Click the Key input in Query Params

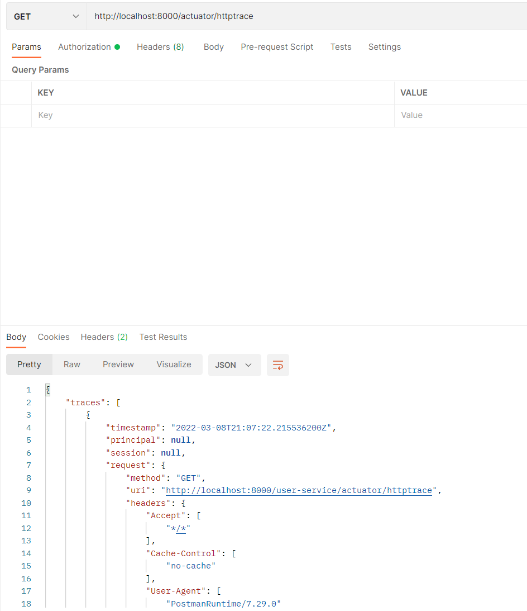pyautogui.click(x=213, y=115)
